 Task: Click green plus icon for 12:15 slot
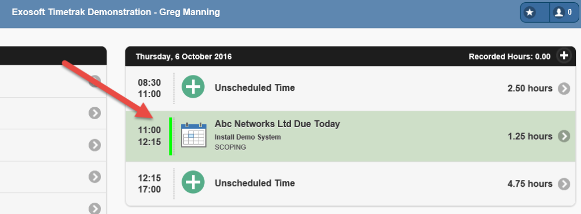tap(193, 182)
